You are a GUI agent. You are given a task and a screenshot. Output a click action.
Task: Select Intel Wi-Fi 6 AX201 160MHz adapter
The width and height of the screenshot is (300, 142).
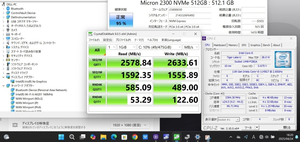point(34,94)
